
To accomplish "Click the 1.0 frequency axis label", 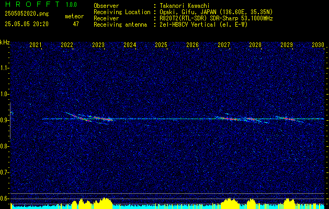I will 4,95.
